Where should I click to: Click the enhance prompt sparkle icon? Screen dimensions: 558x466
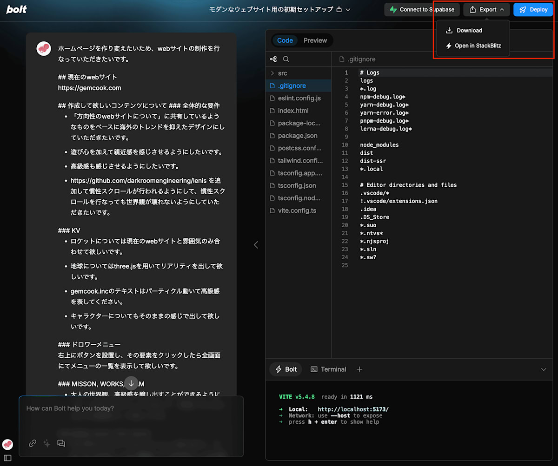pos(46,443)
